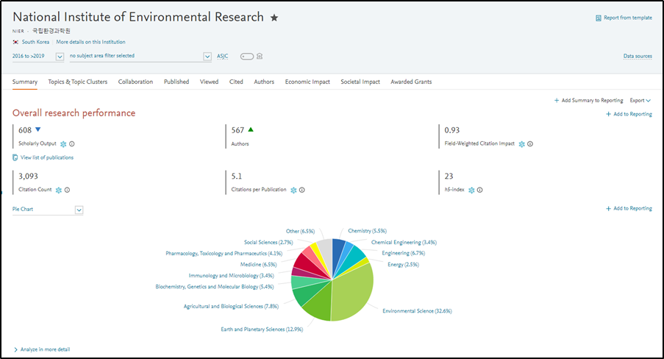664x359 pixels.
Task: Click snowflake icon next to h5-index
Action: pyautogui.click(x=471, y=191)
